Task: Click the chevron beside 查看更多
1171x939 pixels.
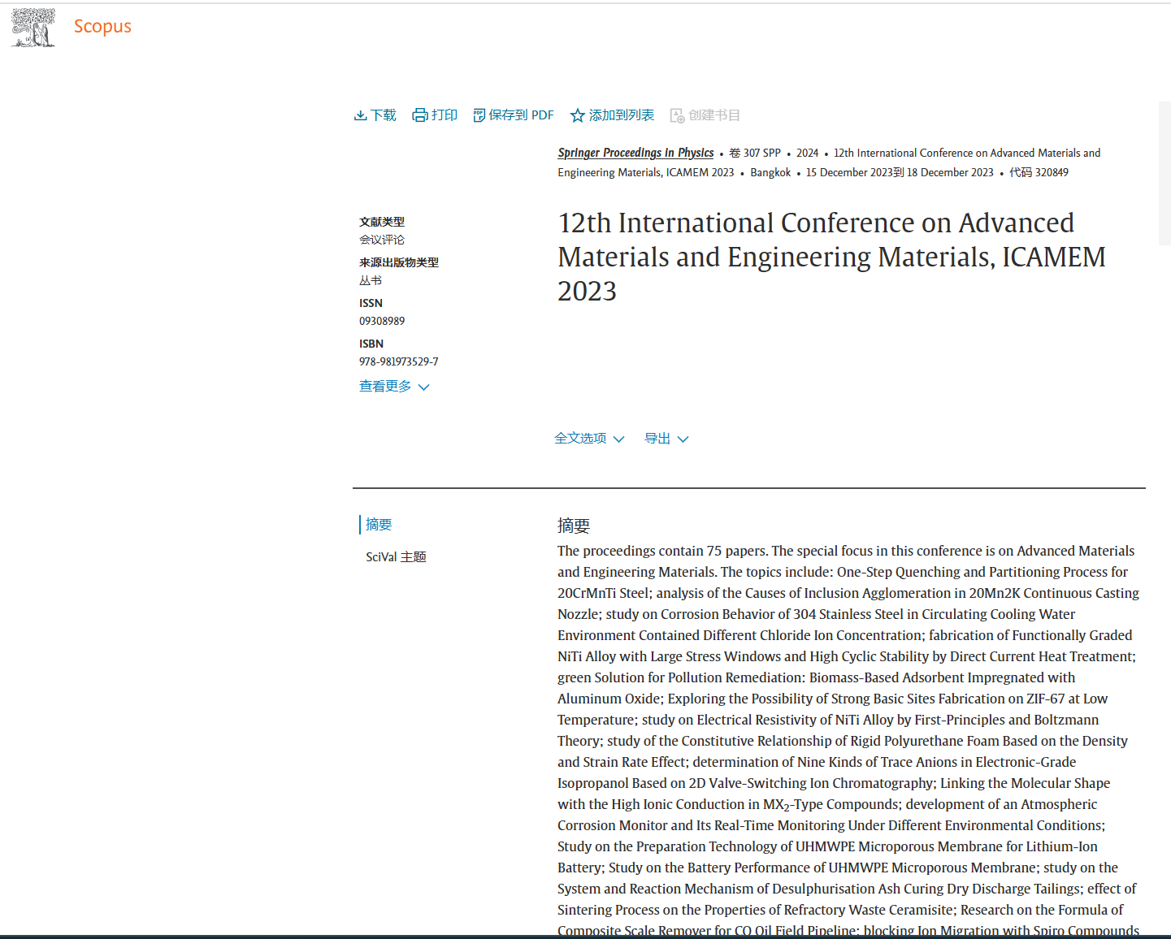Action: pos(423,387)
